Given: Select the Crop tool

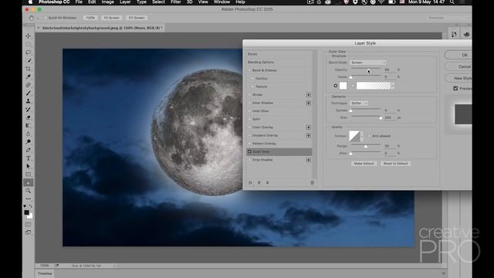Looking at the screenshot, I should click(29, 69).
